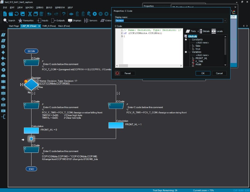Screen dimensions: 250x192
Task: Click the Search magnifier icon
Action: point(5,21)
